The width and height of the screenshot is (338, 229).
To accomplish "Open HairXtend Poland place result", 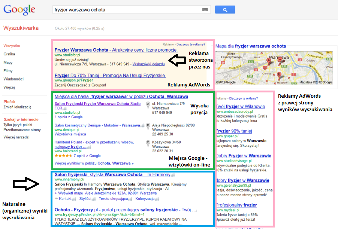I will click(94, 144).
